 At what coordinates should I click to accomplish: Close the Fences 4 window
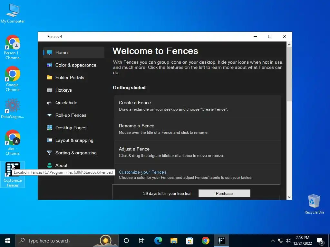[x=285, y=37]
